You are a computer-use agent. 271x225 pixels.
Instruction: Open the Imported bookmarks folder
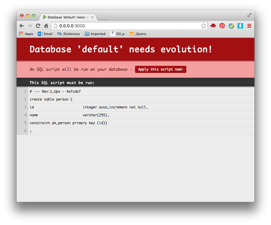pos(95,34)
